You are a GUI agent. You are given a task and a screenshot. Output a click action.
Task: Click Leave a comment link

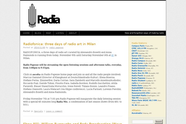(x=54, y=111)
